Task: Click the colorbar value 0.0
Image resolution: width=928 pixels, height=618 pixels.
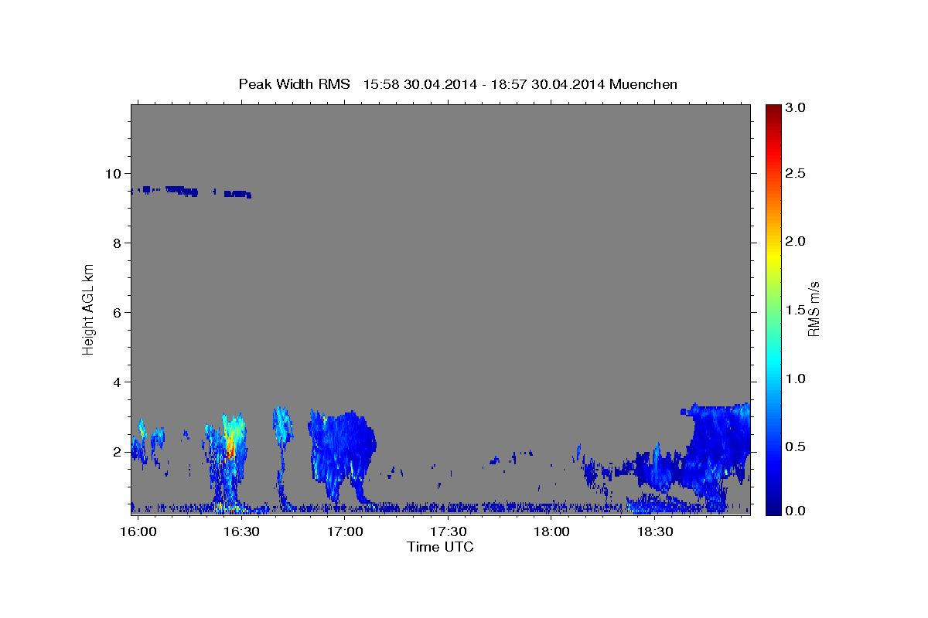Action: pos(796,511)
